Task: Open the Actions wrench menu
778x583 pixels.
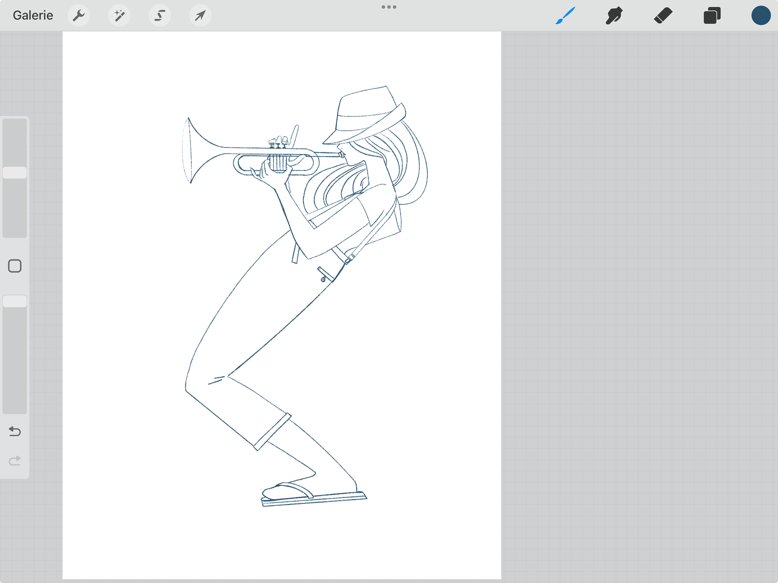Action: [79, 16]
